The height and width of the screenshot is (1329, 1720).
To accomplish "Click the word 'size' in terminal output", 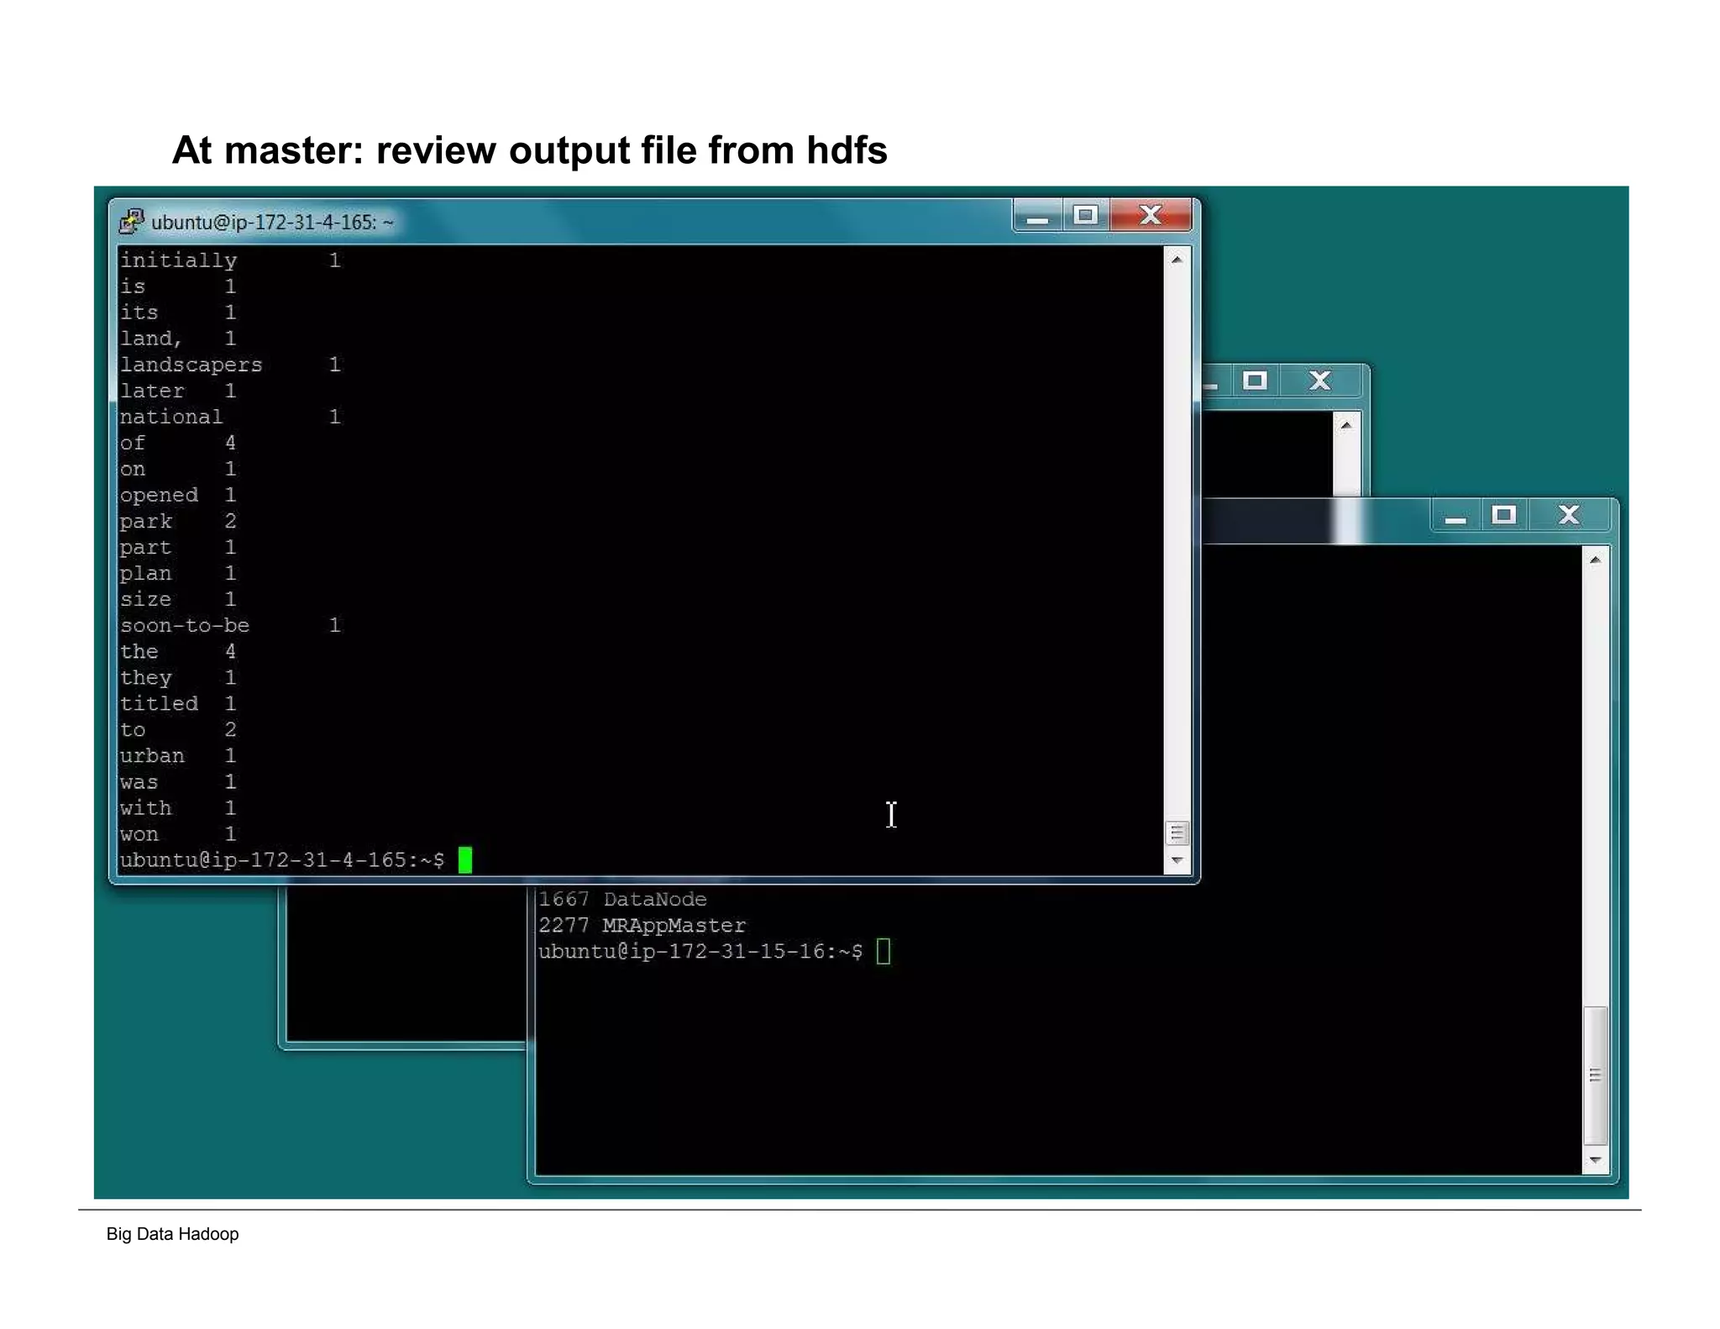I will point(145,600).
